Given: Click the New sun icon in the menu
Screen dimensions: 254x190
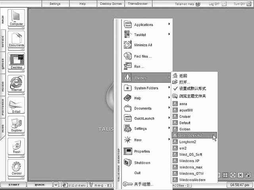Looking at the screenshot, I should point(128,140).
